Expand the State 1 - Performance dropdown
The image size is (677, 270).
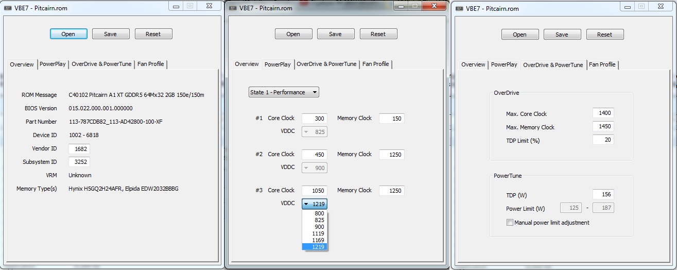(x=284, y=92)
